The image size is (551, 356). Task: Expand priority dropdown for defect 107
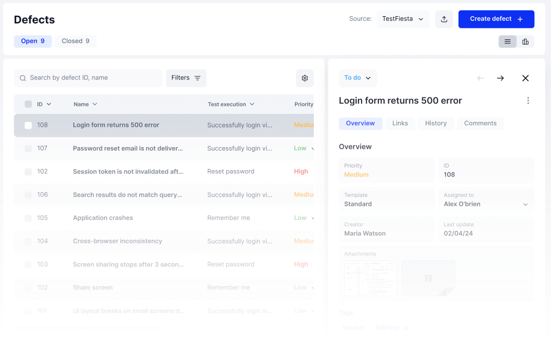pos(312,149)
